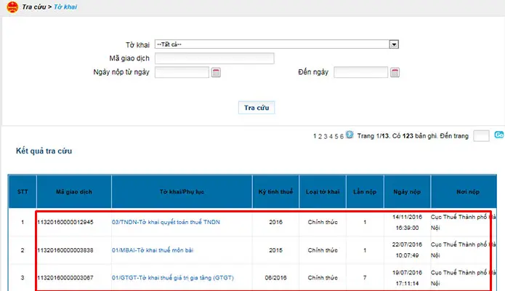Click the Kết quả tra cứu heading
The height and width of the screenshot is (291, 505).
tap(44, 151)
